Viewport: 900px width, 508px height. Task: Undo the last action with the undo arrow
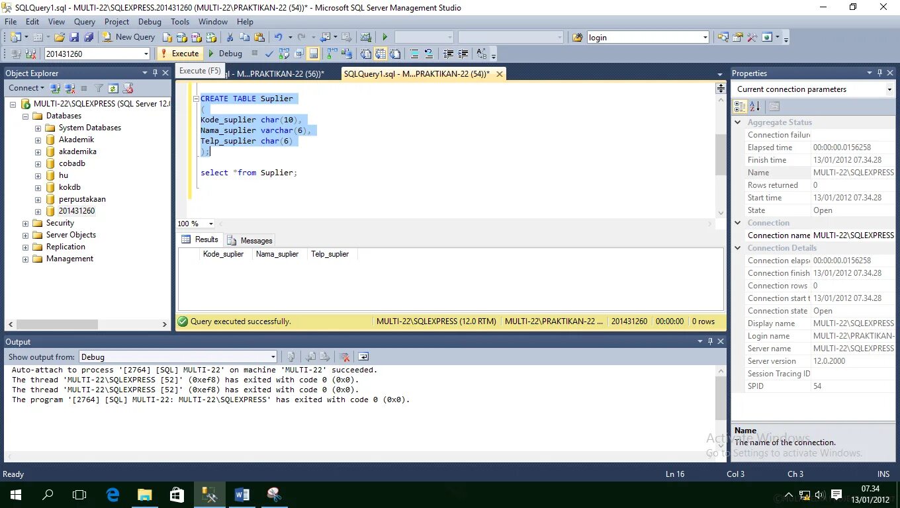(x=279, y=37)
